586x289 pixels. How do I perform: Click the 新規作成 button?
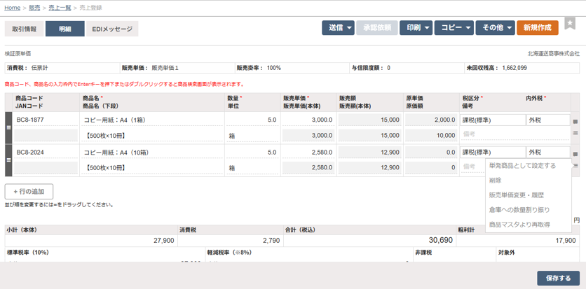(538, 28)
